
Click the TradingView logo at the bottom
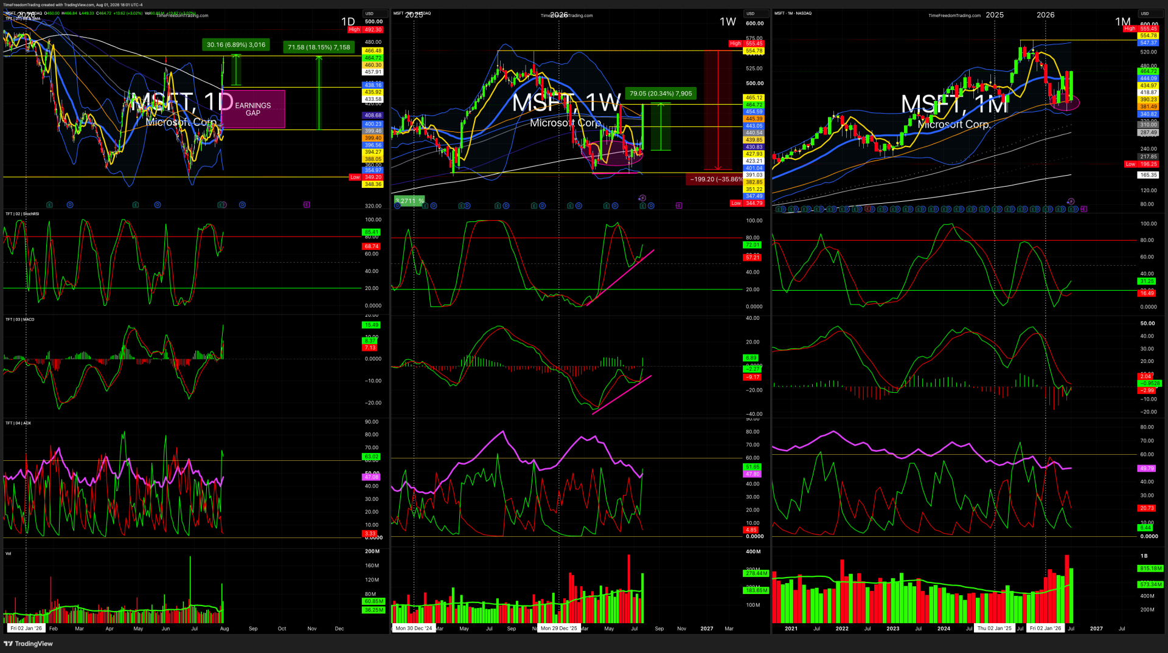point(29,643)
